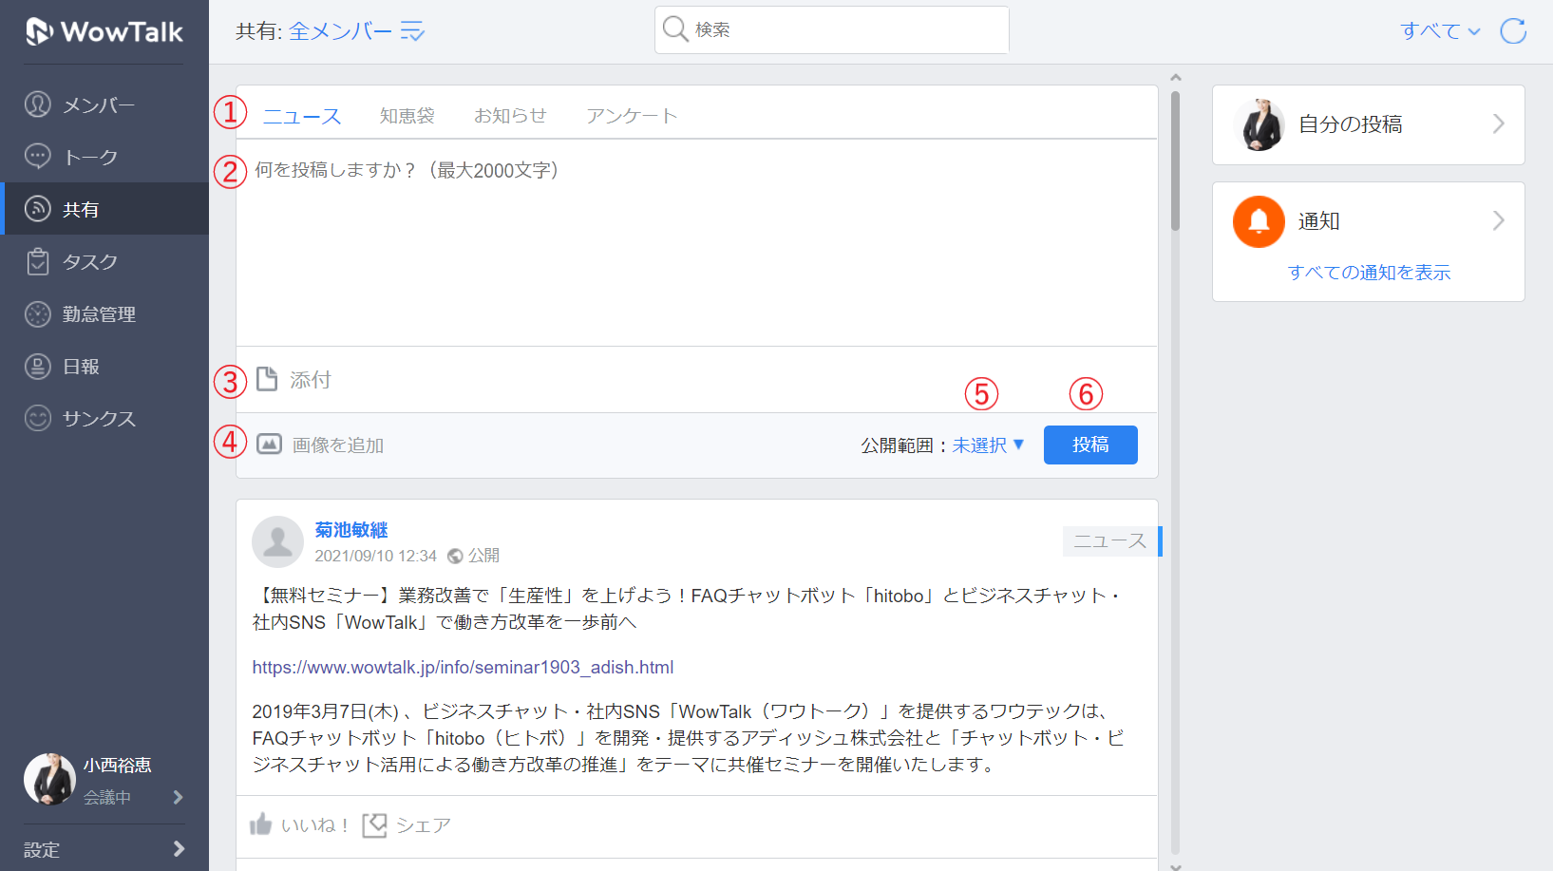Click the 添付 label
This screenshot has width=1553, height=871.
point(311,380)
